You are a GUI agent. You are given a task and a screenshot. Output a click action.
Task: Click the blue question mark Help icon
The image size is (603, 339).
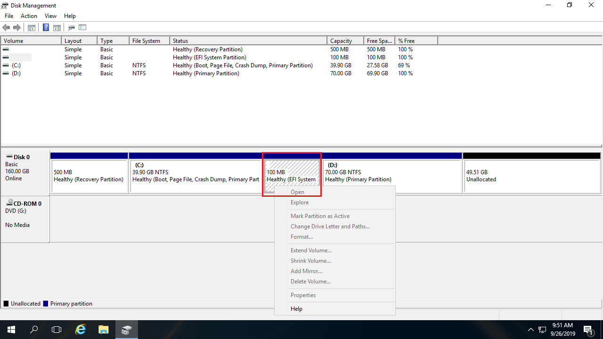tap(46, 28)
